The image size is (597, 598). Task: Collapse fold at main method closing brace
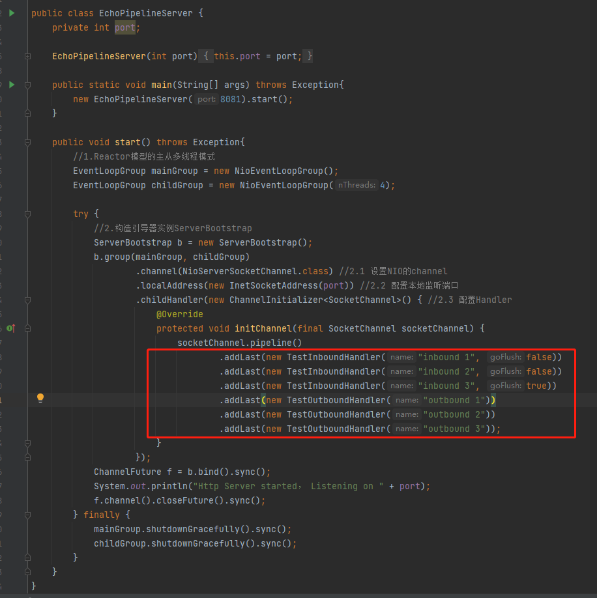[27, 113]
